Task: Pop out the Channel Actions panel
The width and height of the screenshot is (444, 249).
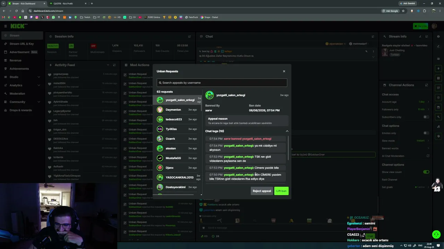Action: pyautogui.click(x=427, y=85)
